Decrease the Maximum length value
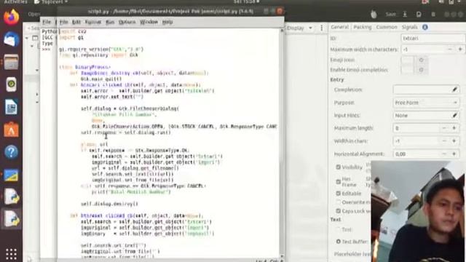Viewport: 466px width, 262px height. (444, 128)
